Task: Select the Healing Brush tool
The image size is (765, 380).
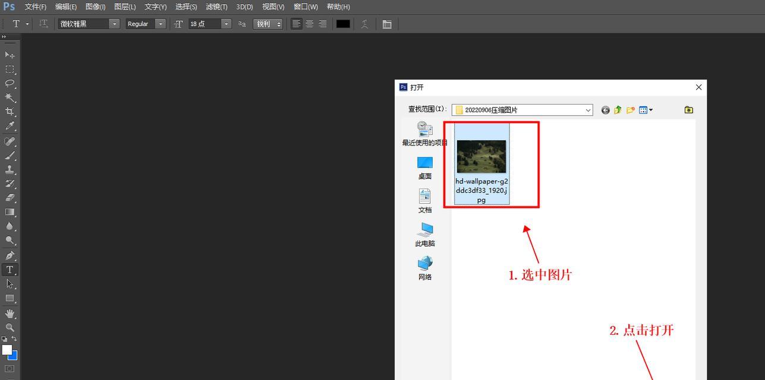Action: coord(10,141)
